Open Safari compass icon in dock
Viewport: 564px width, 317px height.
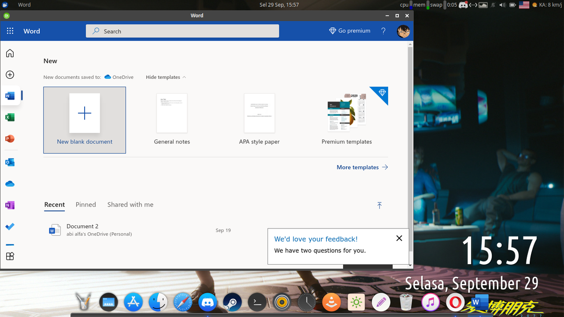(x=182, y=302)
